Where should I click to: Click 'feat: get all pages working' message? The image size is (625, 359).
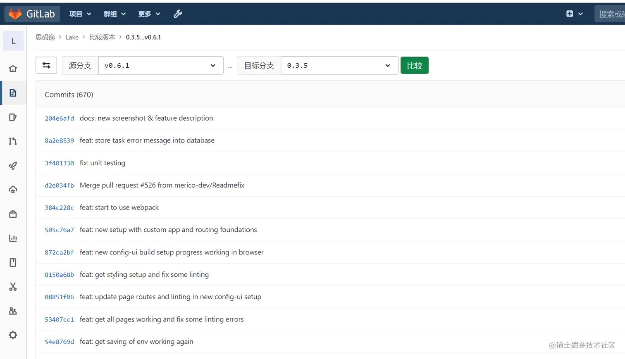(162, 319)
